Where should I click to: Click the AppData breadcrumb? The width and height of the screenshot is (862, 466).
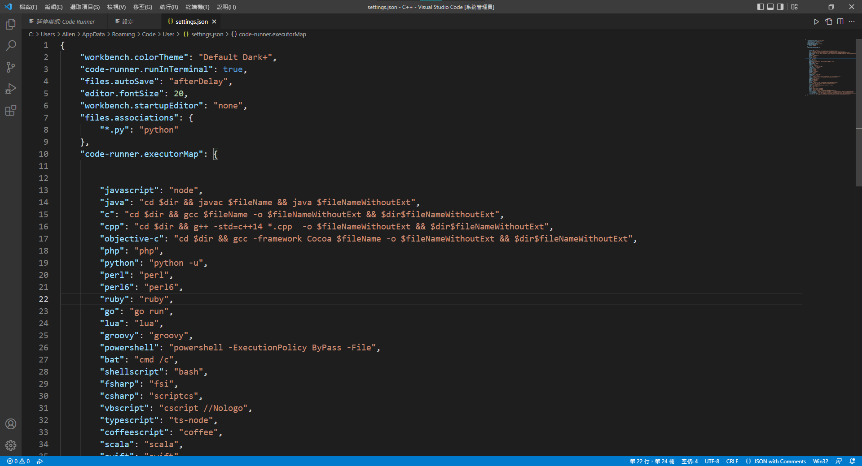(93, 34)
